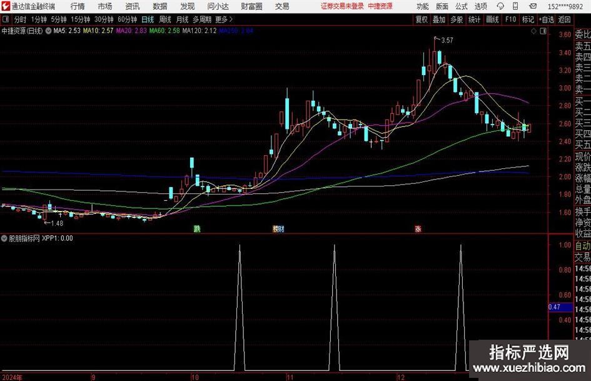Click the 自动 label in right panel
This screenshot has height=381, width=591.
click(x=583, y=246)
